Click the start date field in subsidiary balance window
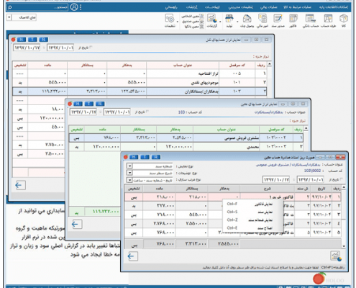356x288 pixels. [x=117, y=112]
